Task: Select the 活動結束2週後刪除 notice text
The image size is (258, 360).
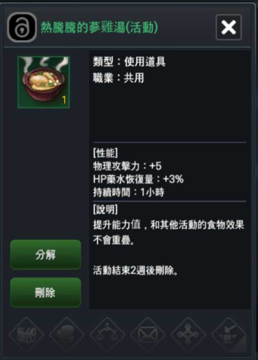Action: click(135, 270)
